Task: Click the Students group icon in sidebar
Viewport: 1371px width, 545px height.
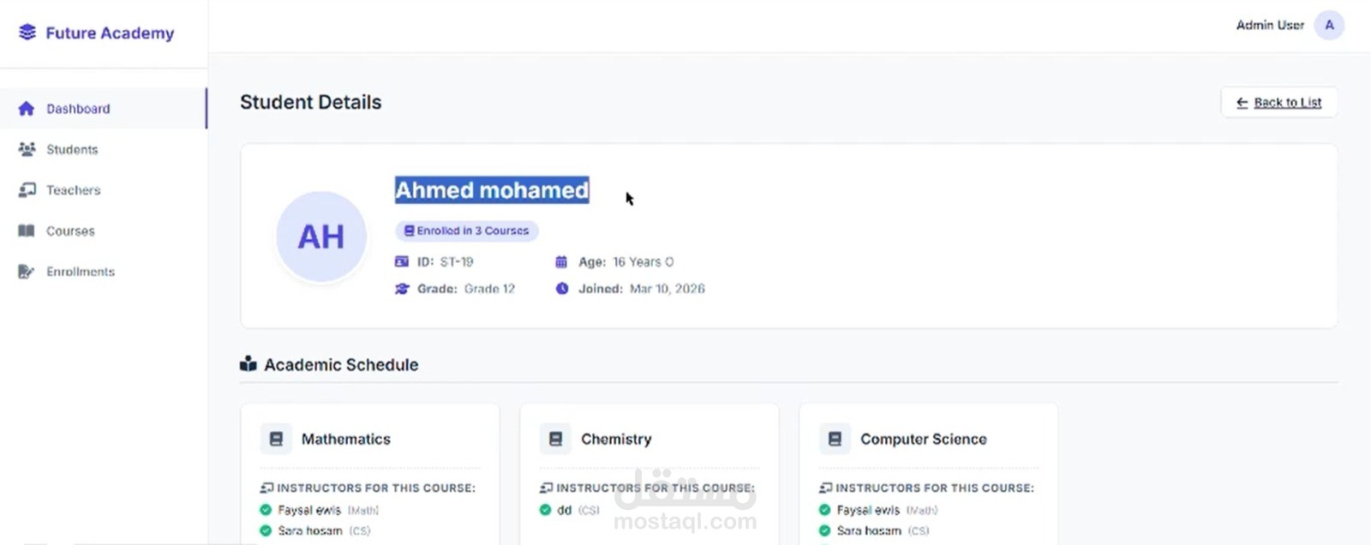Action: tap(27, 149)
